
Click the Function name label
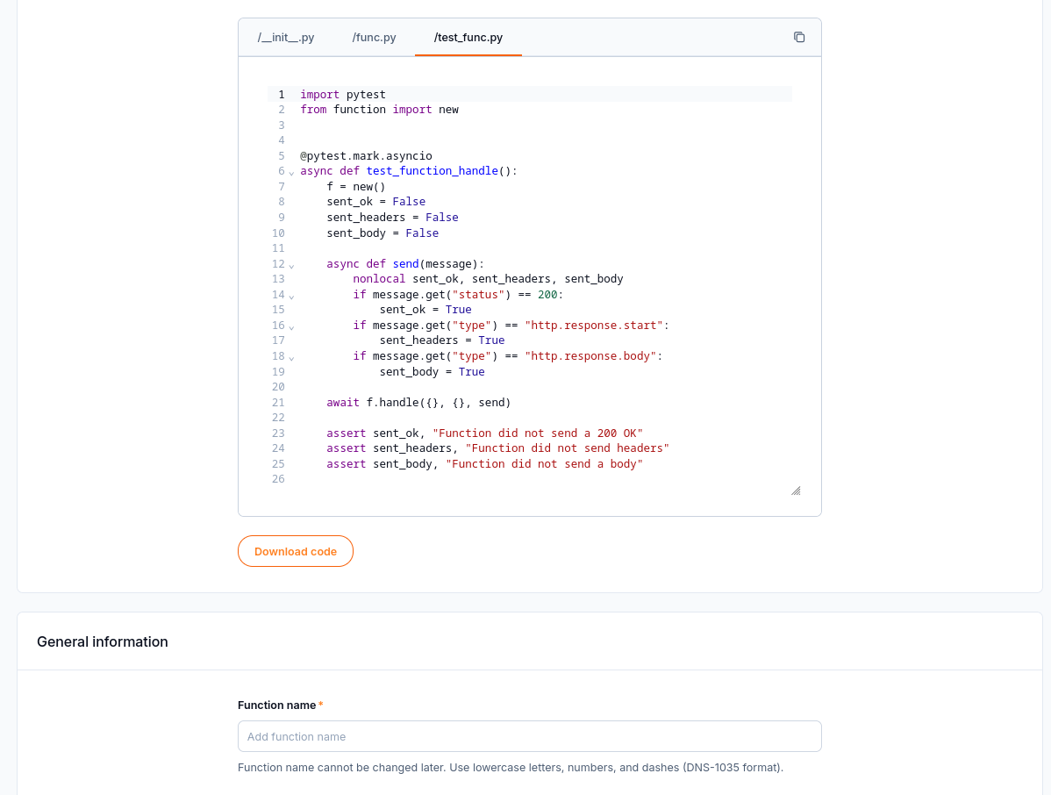pos(277,705)
